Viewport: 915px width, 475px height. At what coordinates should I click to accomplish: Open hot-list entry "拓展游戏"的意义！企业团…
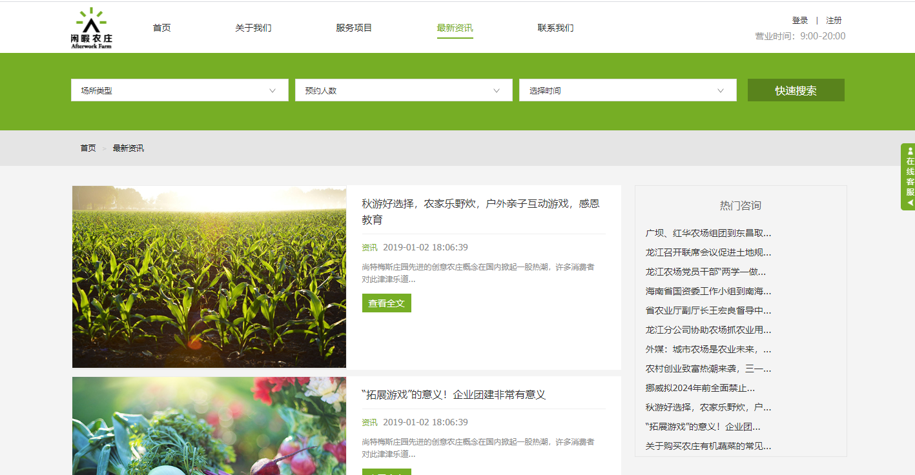[x=703, y=427]
